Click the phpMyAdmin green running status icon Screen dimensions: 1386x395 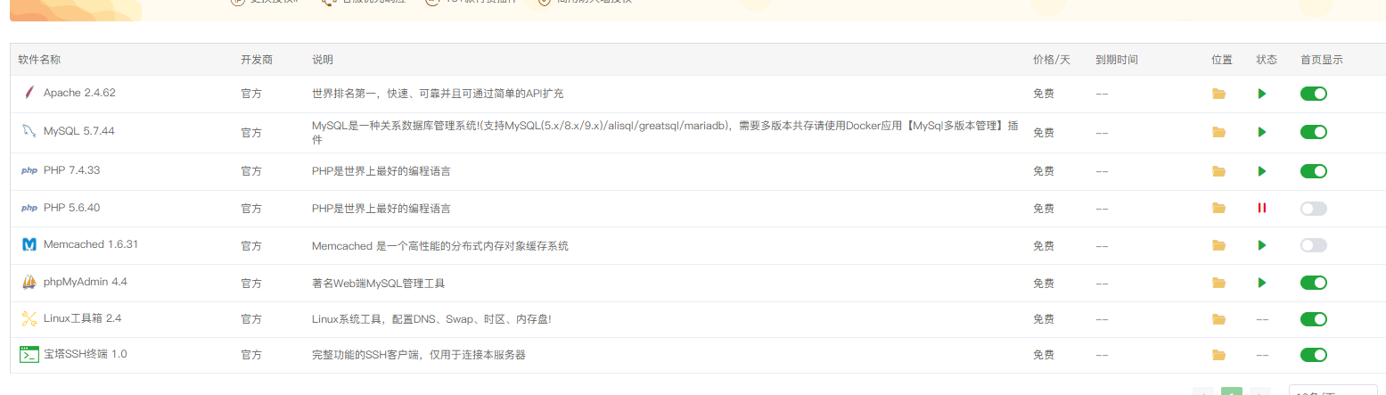point(1262,283)
